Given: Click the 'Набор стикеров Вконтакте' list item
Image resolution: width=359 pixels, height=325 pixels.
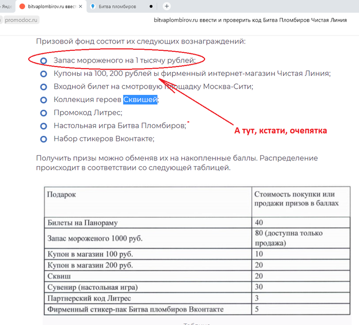Looking at the screenshot, I should pos(104,139).
